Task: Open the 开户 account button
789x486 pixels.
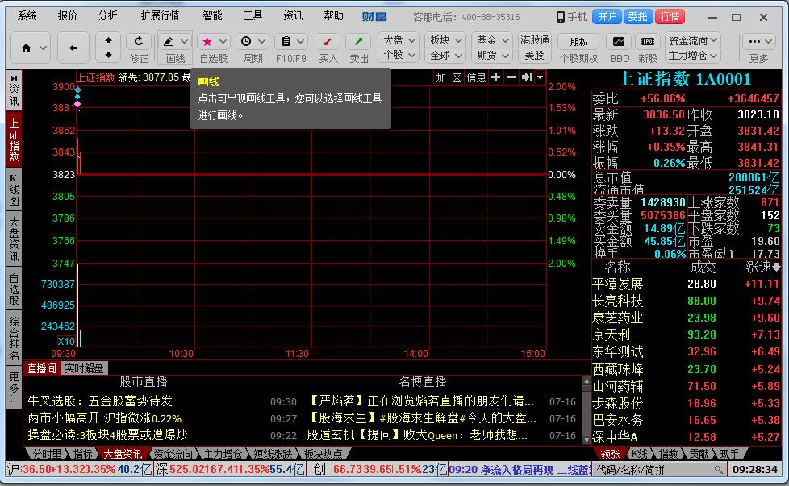Action: 607,15
